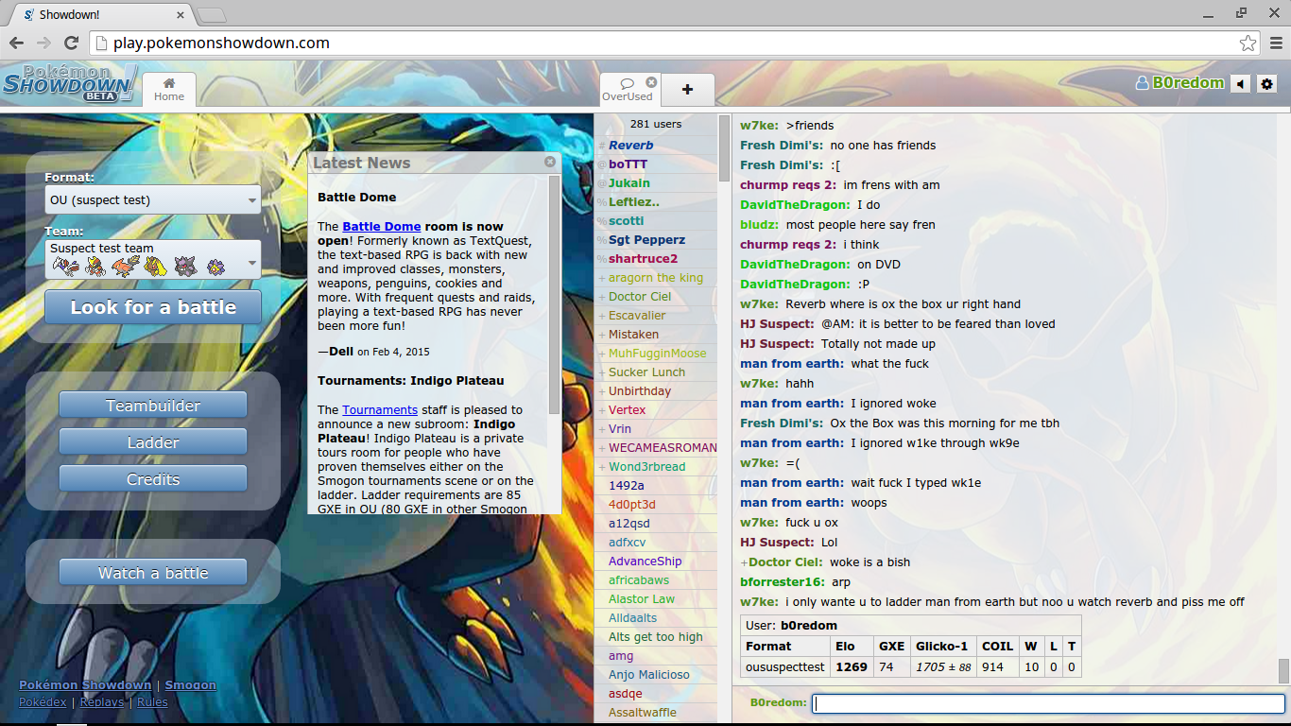Switch to the Home tab
The image size is (1291, 726).
point(169,90)
